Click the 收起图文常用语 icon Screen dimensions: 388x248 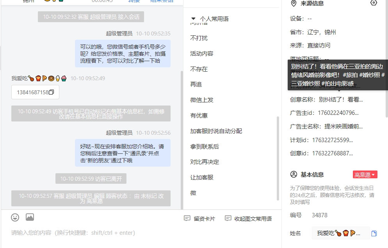228,218
